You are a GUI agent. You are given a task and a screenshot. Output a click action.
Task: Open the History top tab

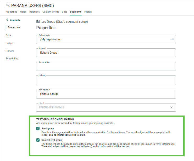88,12
